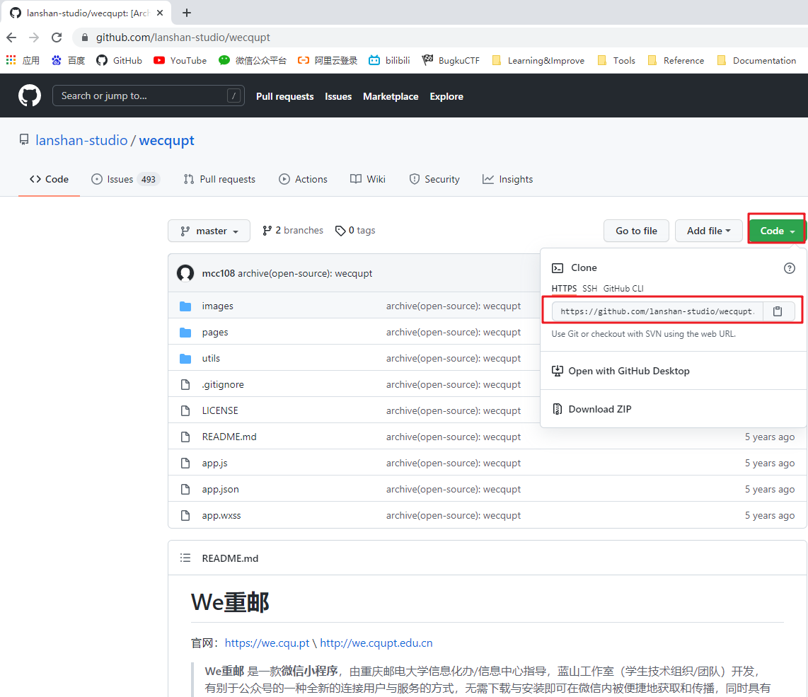Open the 百度 bookmark
Viewport: 808px width, 697px height.
click(69, 60)
